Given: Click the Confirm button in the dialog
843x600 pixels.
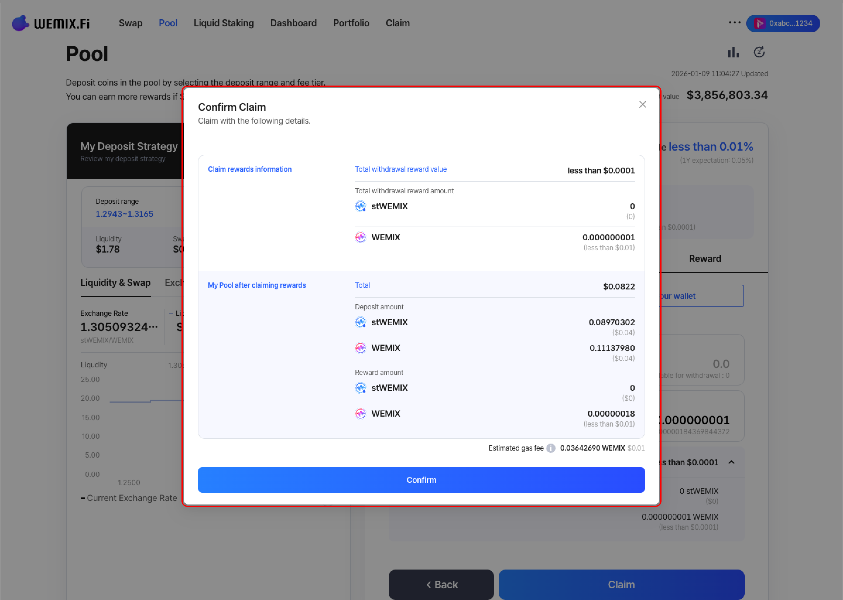Looking at the screenshot, I should click(421, 480).
